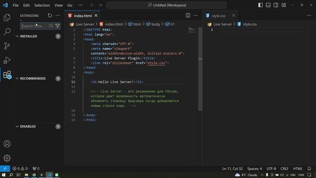Open the Accounts menu icon
Image resolution: width=316 pixels, height=178 pixels.
pyautogui.click(x=7, y=144)
